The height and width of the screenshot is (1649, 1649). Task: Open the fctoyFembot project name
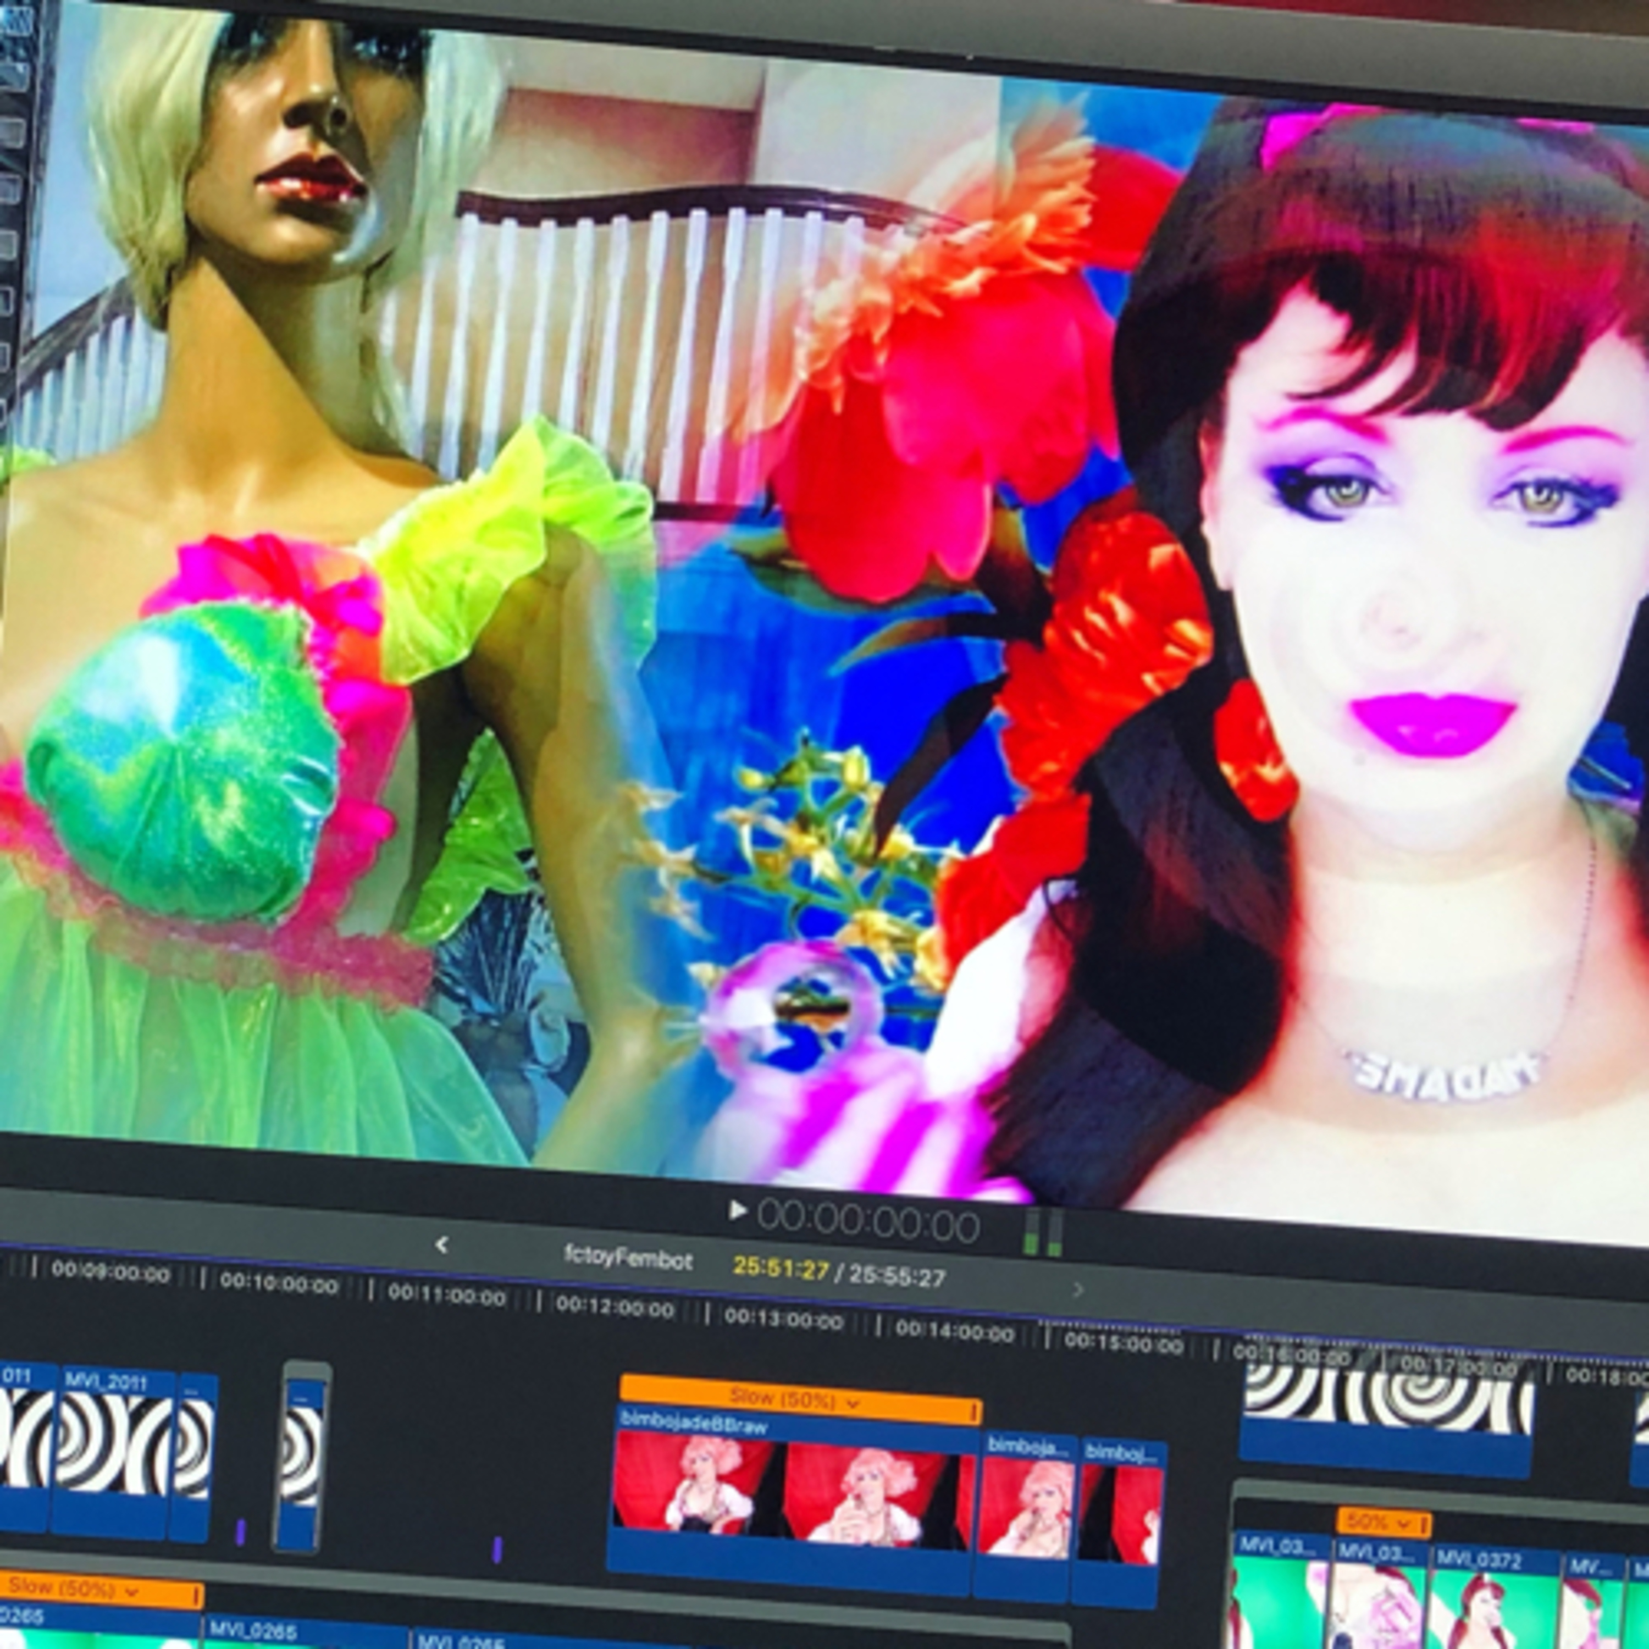628,1259
